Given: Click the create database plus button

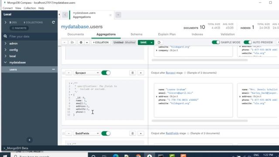Looking at the screenshot, I should (30, 140).
